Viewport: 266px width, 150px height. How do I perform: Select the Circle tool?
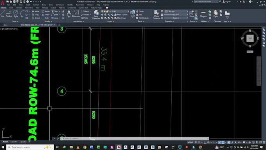[x=16, y=14]
